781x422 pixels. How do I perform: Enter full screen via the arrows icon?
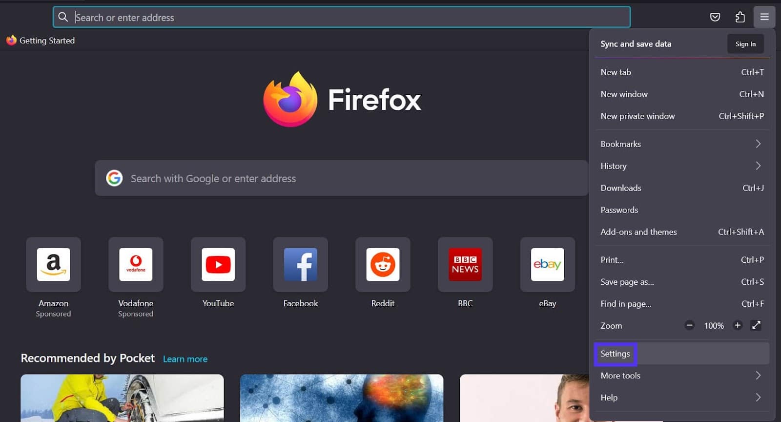(756, 325)
